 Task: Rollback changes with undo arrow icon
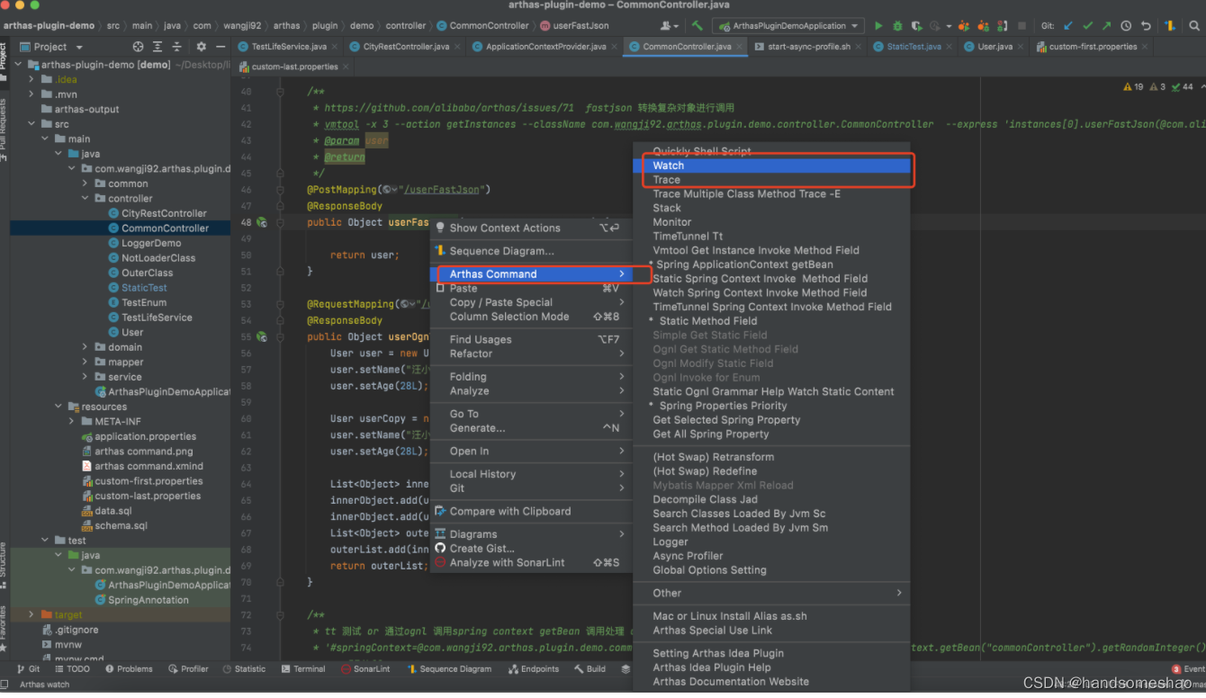click(1146, 26)
